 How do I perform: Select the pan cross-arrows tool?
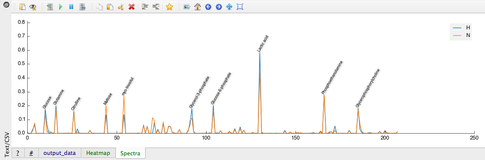229,7
